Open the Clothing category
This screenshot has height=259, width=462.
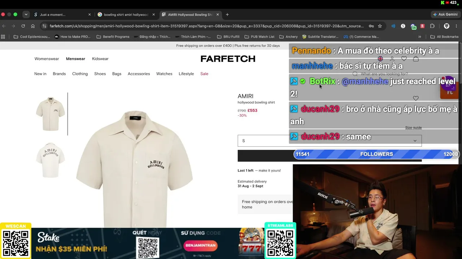(x=80, y=74)
